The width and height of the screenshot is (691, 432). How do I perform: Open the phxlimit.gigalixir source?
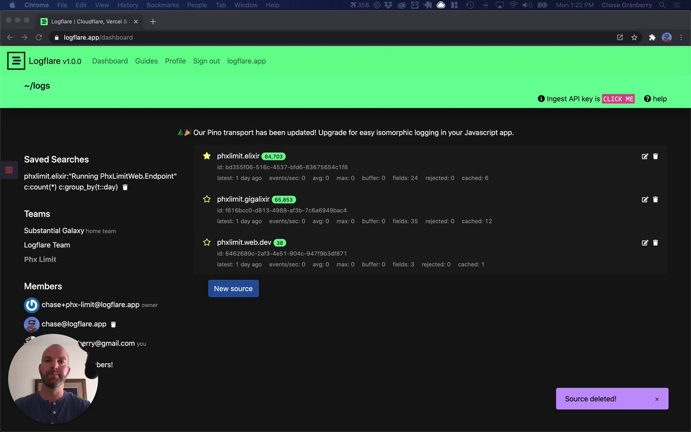point(243,199)
